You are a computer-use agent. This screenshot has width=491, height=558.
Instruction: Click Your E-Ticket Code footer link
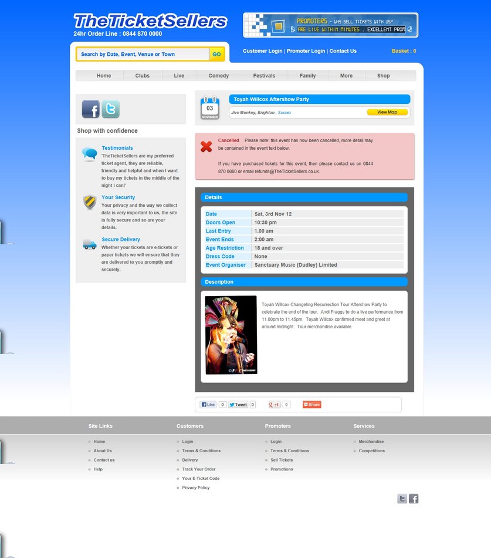coord(201,478)
